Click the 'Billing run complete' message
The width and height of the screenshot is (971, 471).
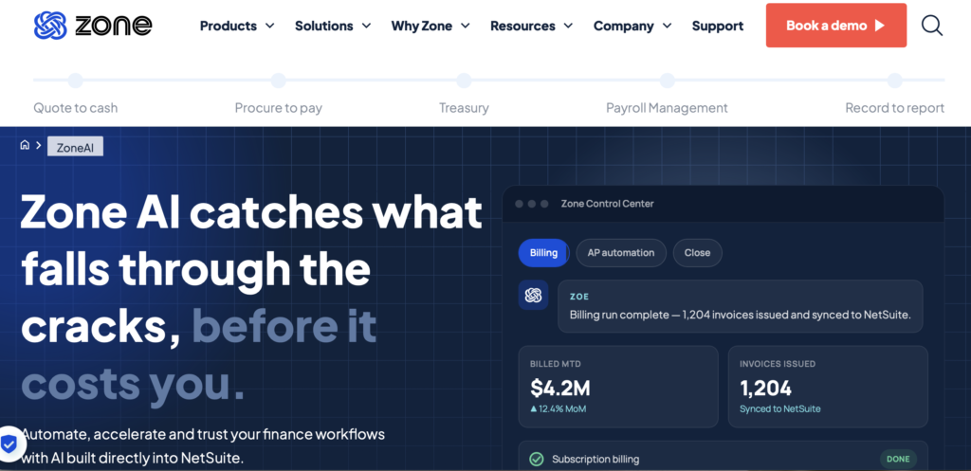pos(740,315)
